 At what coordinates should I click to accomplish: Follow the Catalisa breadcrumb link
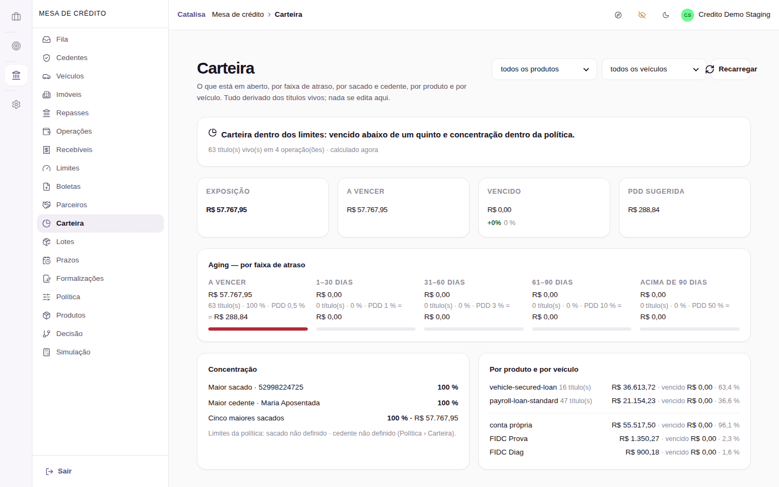192,15
